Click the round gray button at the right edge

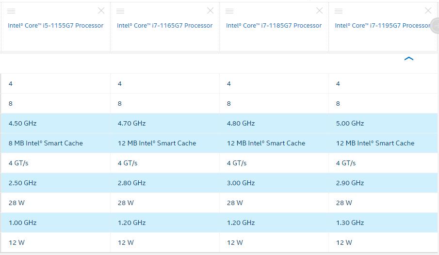click(x=435, y=26)
